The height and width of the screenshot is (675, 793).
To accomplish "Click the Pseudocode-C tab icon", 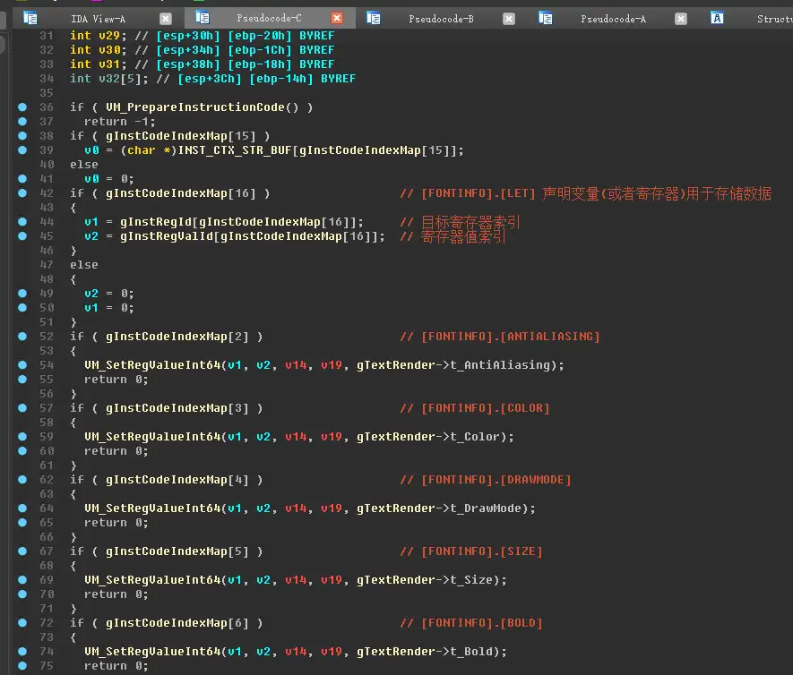I will [202, 18].
